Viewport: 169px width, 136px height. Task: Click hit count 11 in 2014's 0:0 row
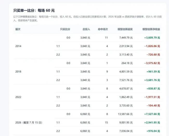tap(106, 38)
